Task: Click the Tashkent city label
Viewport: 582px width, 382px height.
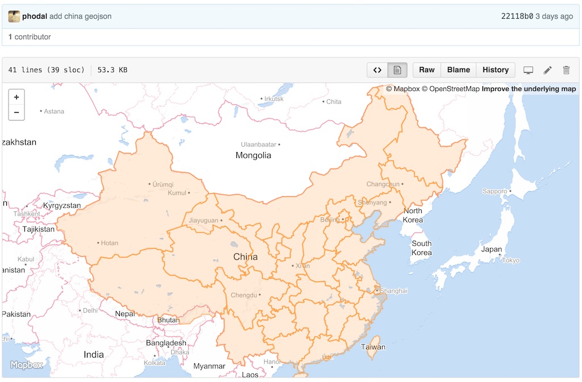Action: point(27,214)
